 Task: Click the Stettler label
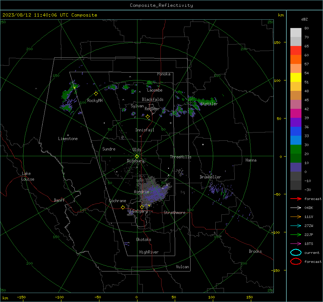pos(209,104)
